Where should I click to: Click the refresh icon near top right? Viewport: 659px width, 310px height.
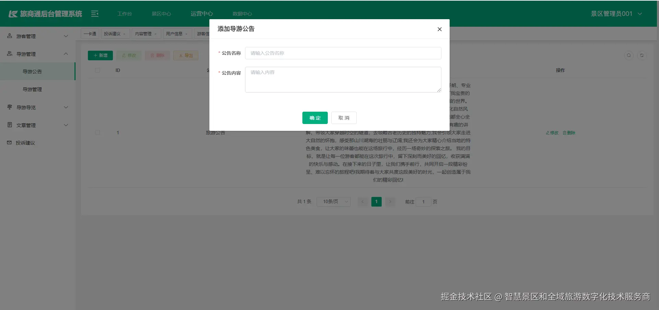(x=642, y=55)
